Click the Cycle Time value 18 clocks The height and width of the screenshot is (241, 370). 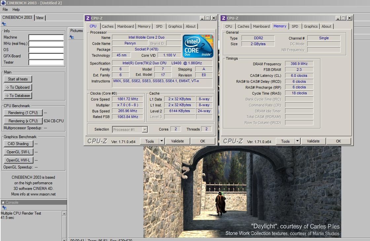[299, 93]
